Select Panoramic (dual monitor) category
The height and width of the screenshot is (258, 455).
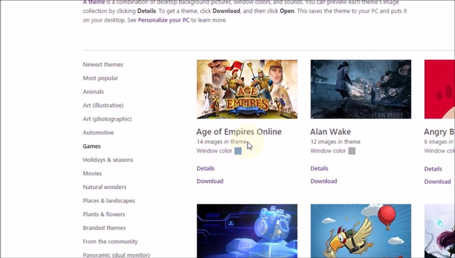pyautogui.click(x=116, y=255)
